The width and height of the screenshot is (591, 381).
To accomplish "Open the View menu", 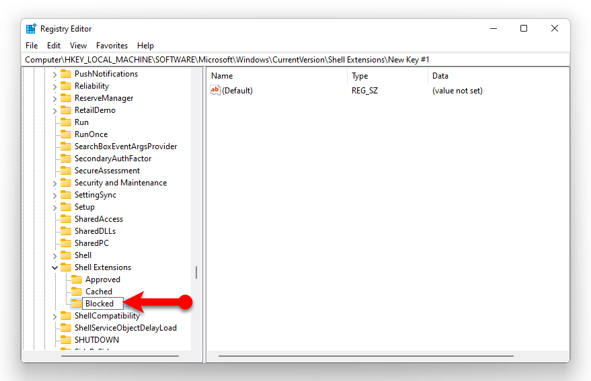I will coord(78,46).
